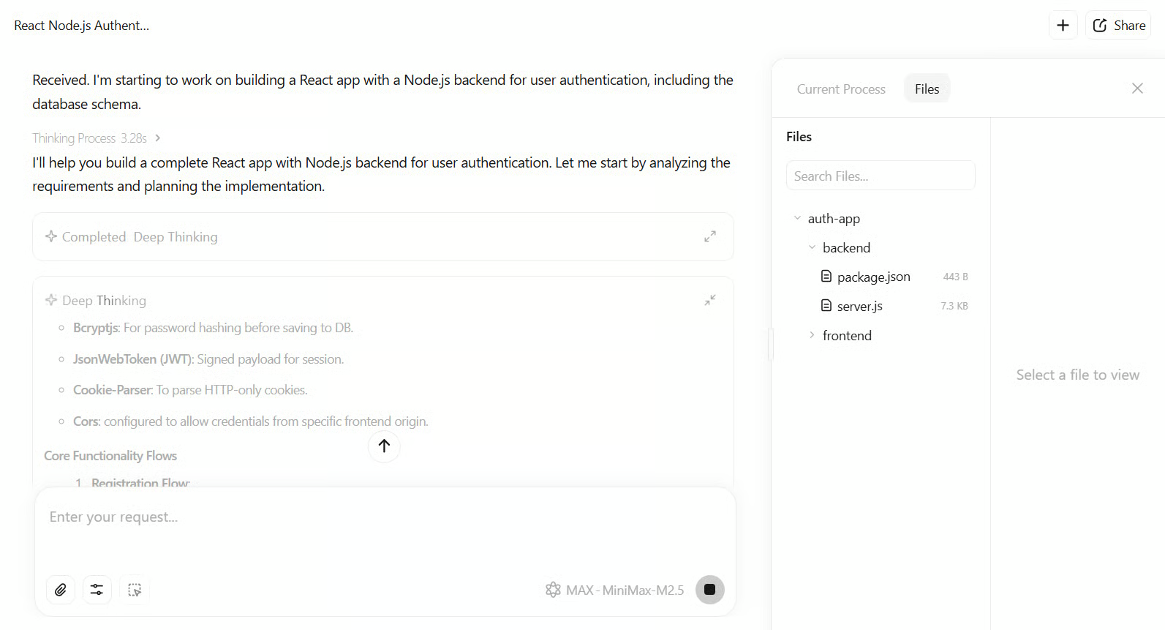Click the Search Files input field
The height and width of the screenshot is (630, 1165).
click(881, 176)
